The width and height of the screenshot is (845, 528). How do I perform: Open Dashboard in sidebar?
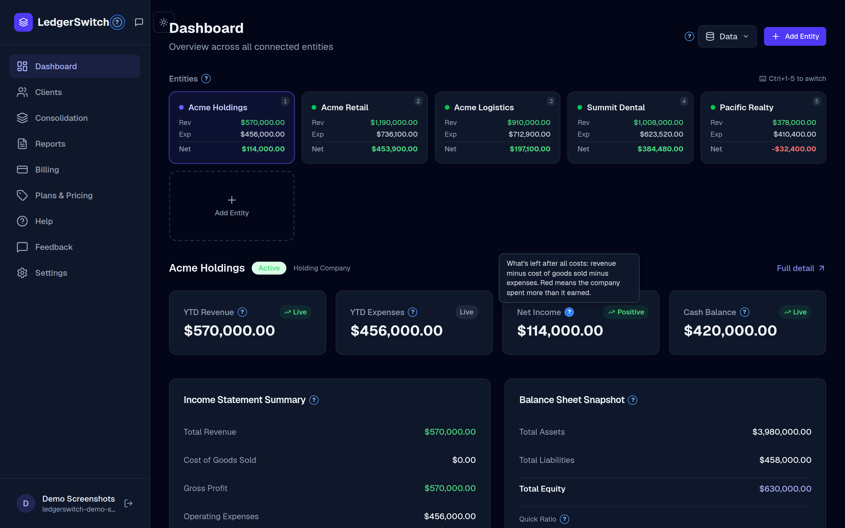click(75, 66)
